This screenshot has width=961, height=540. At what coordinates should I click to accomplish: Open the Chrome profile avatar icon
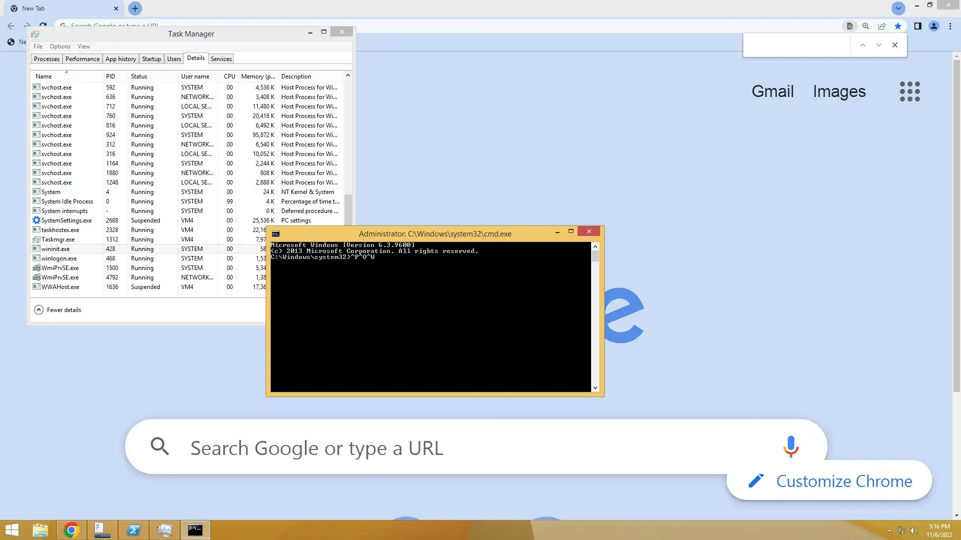933,26
